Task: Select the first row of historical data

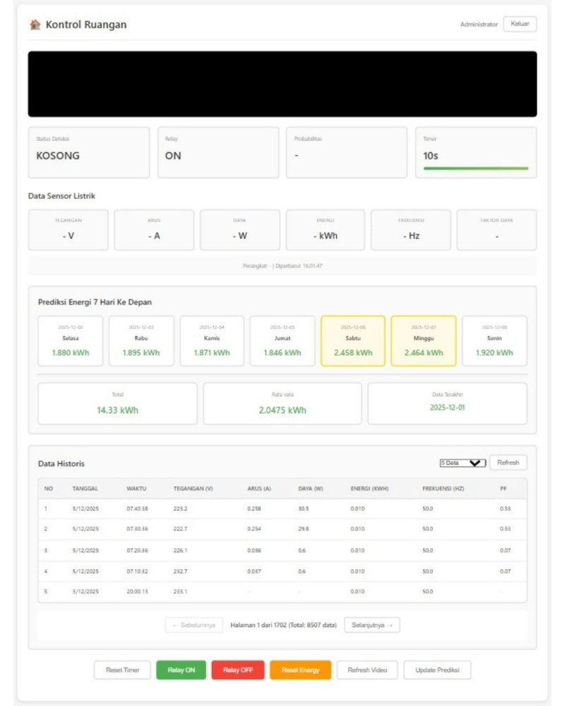Action: 282,508
